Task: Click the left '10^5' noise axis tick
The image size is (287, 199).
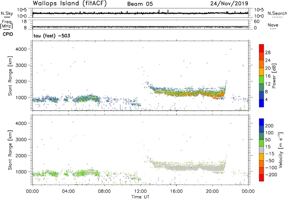Action: [x=22, y=10]
